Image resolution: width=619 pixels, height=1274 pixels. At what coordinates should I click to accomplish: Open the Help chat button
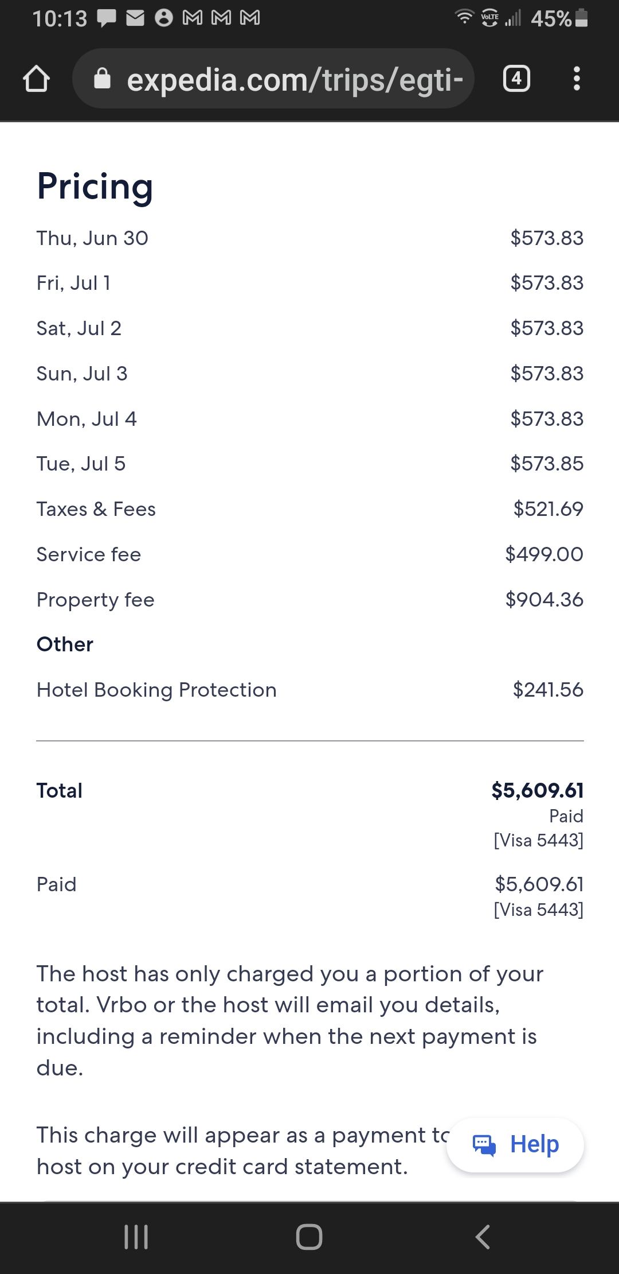(x=515, y=1145)
